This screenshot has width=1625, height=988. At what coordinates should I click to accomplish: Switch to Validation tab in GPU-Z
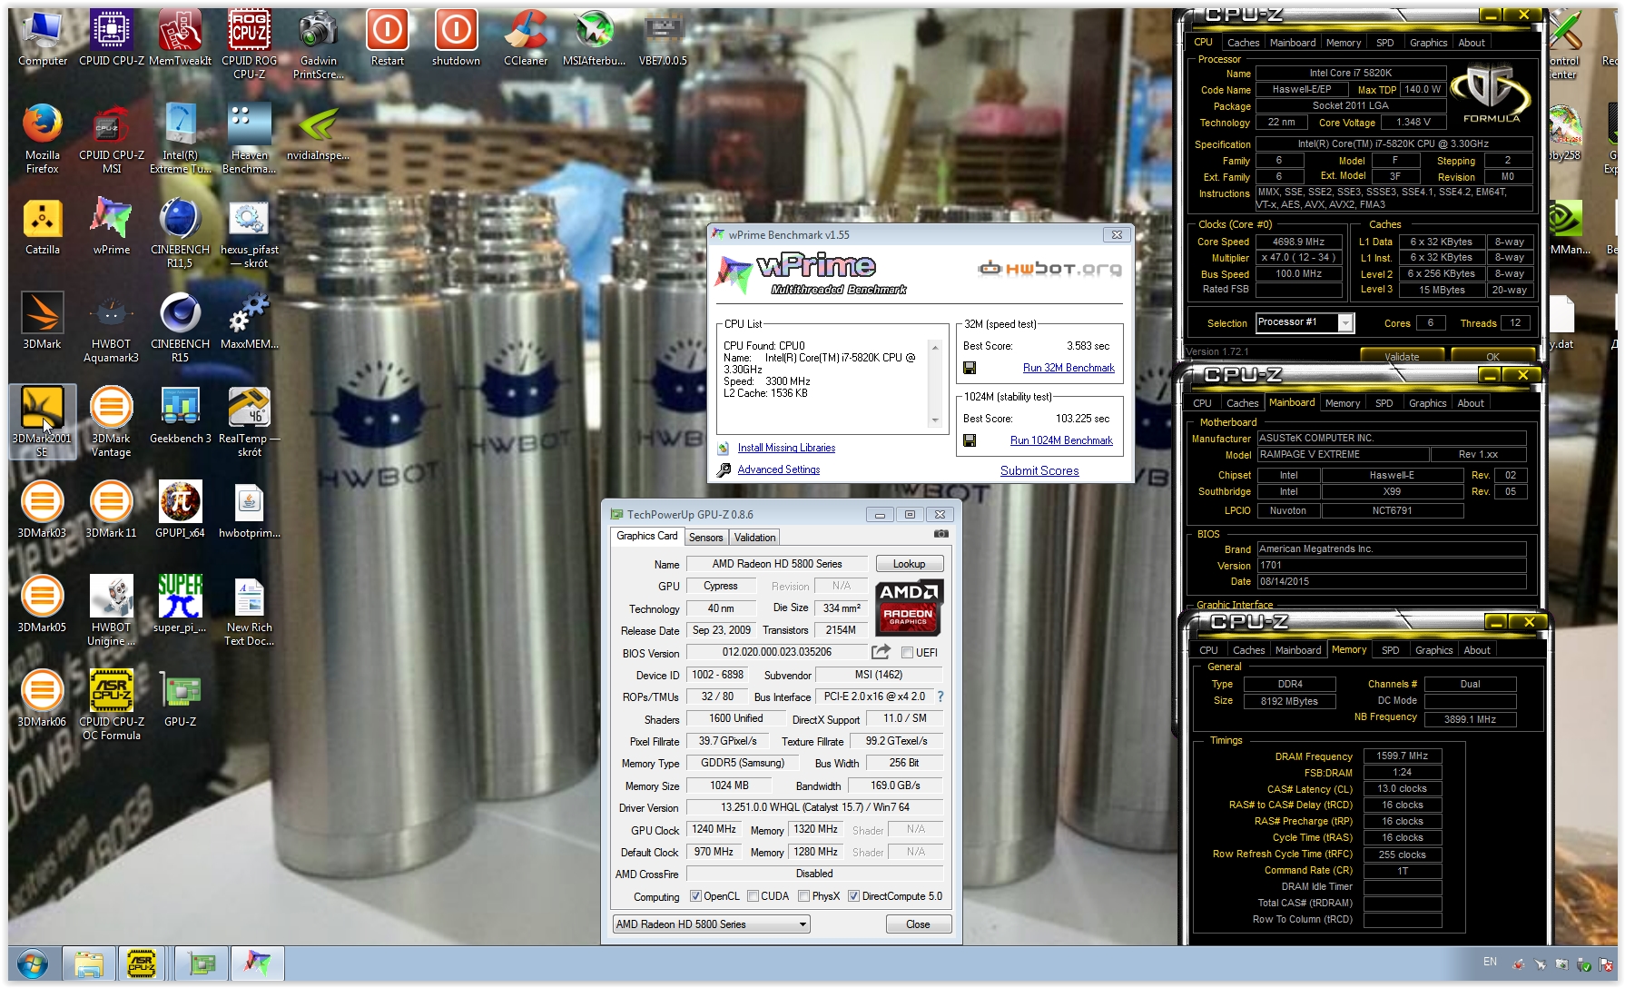[x=754, y=538]
